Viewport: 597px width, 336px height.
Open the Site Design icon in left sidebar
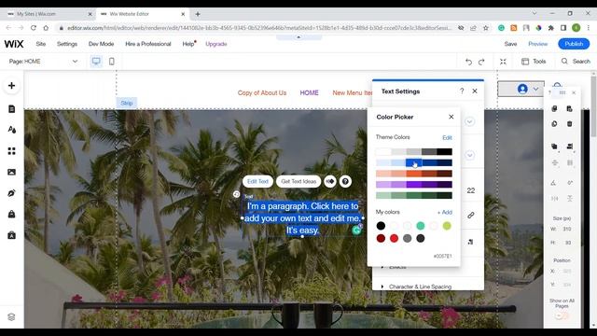pos(11,130)
